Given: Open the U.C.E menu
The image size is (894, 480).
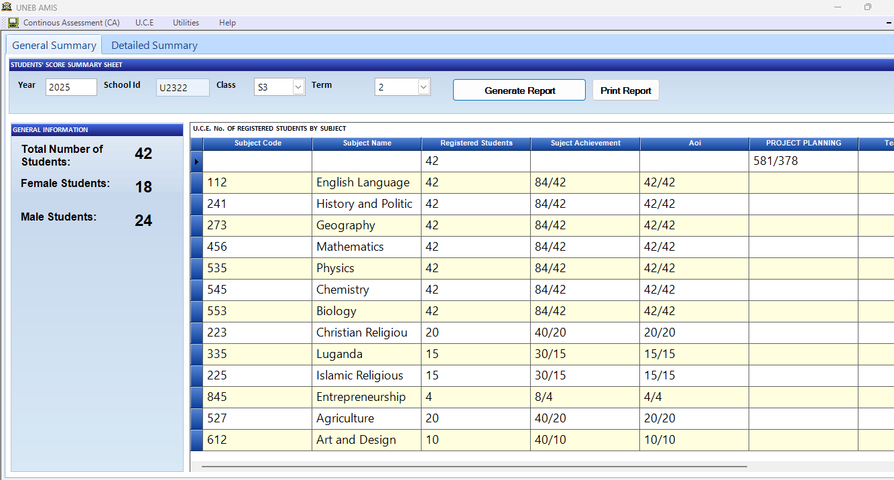Looking at the screenshot, I should click(144, 22).
